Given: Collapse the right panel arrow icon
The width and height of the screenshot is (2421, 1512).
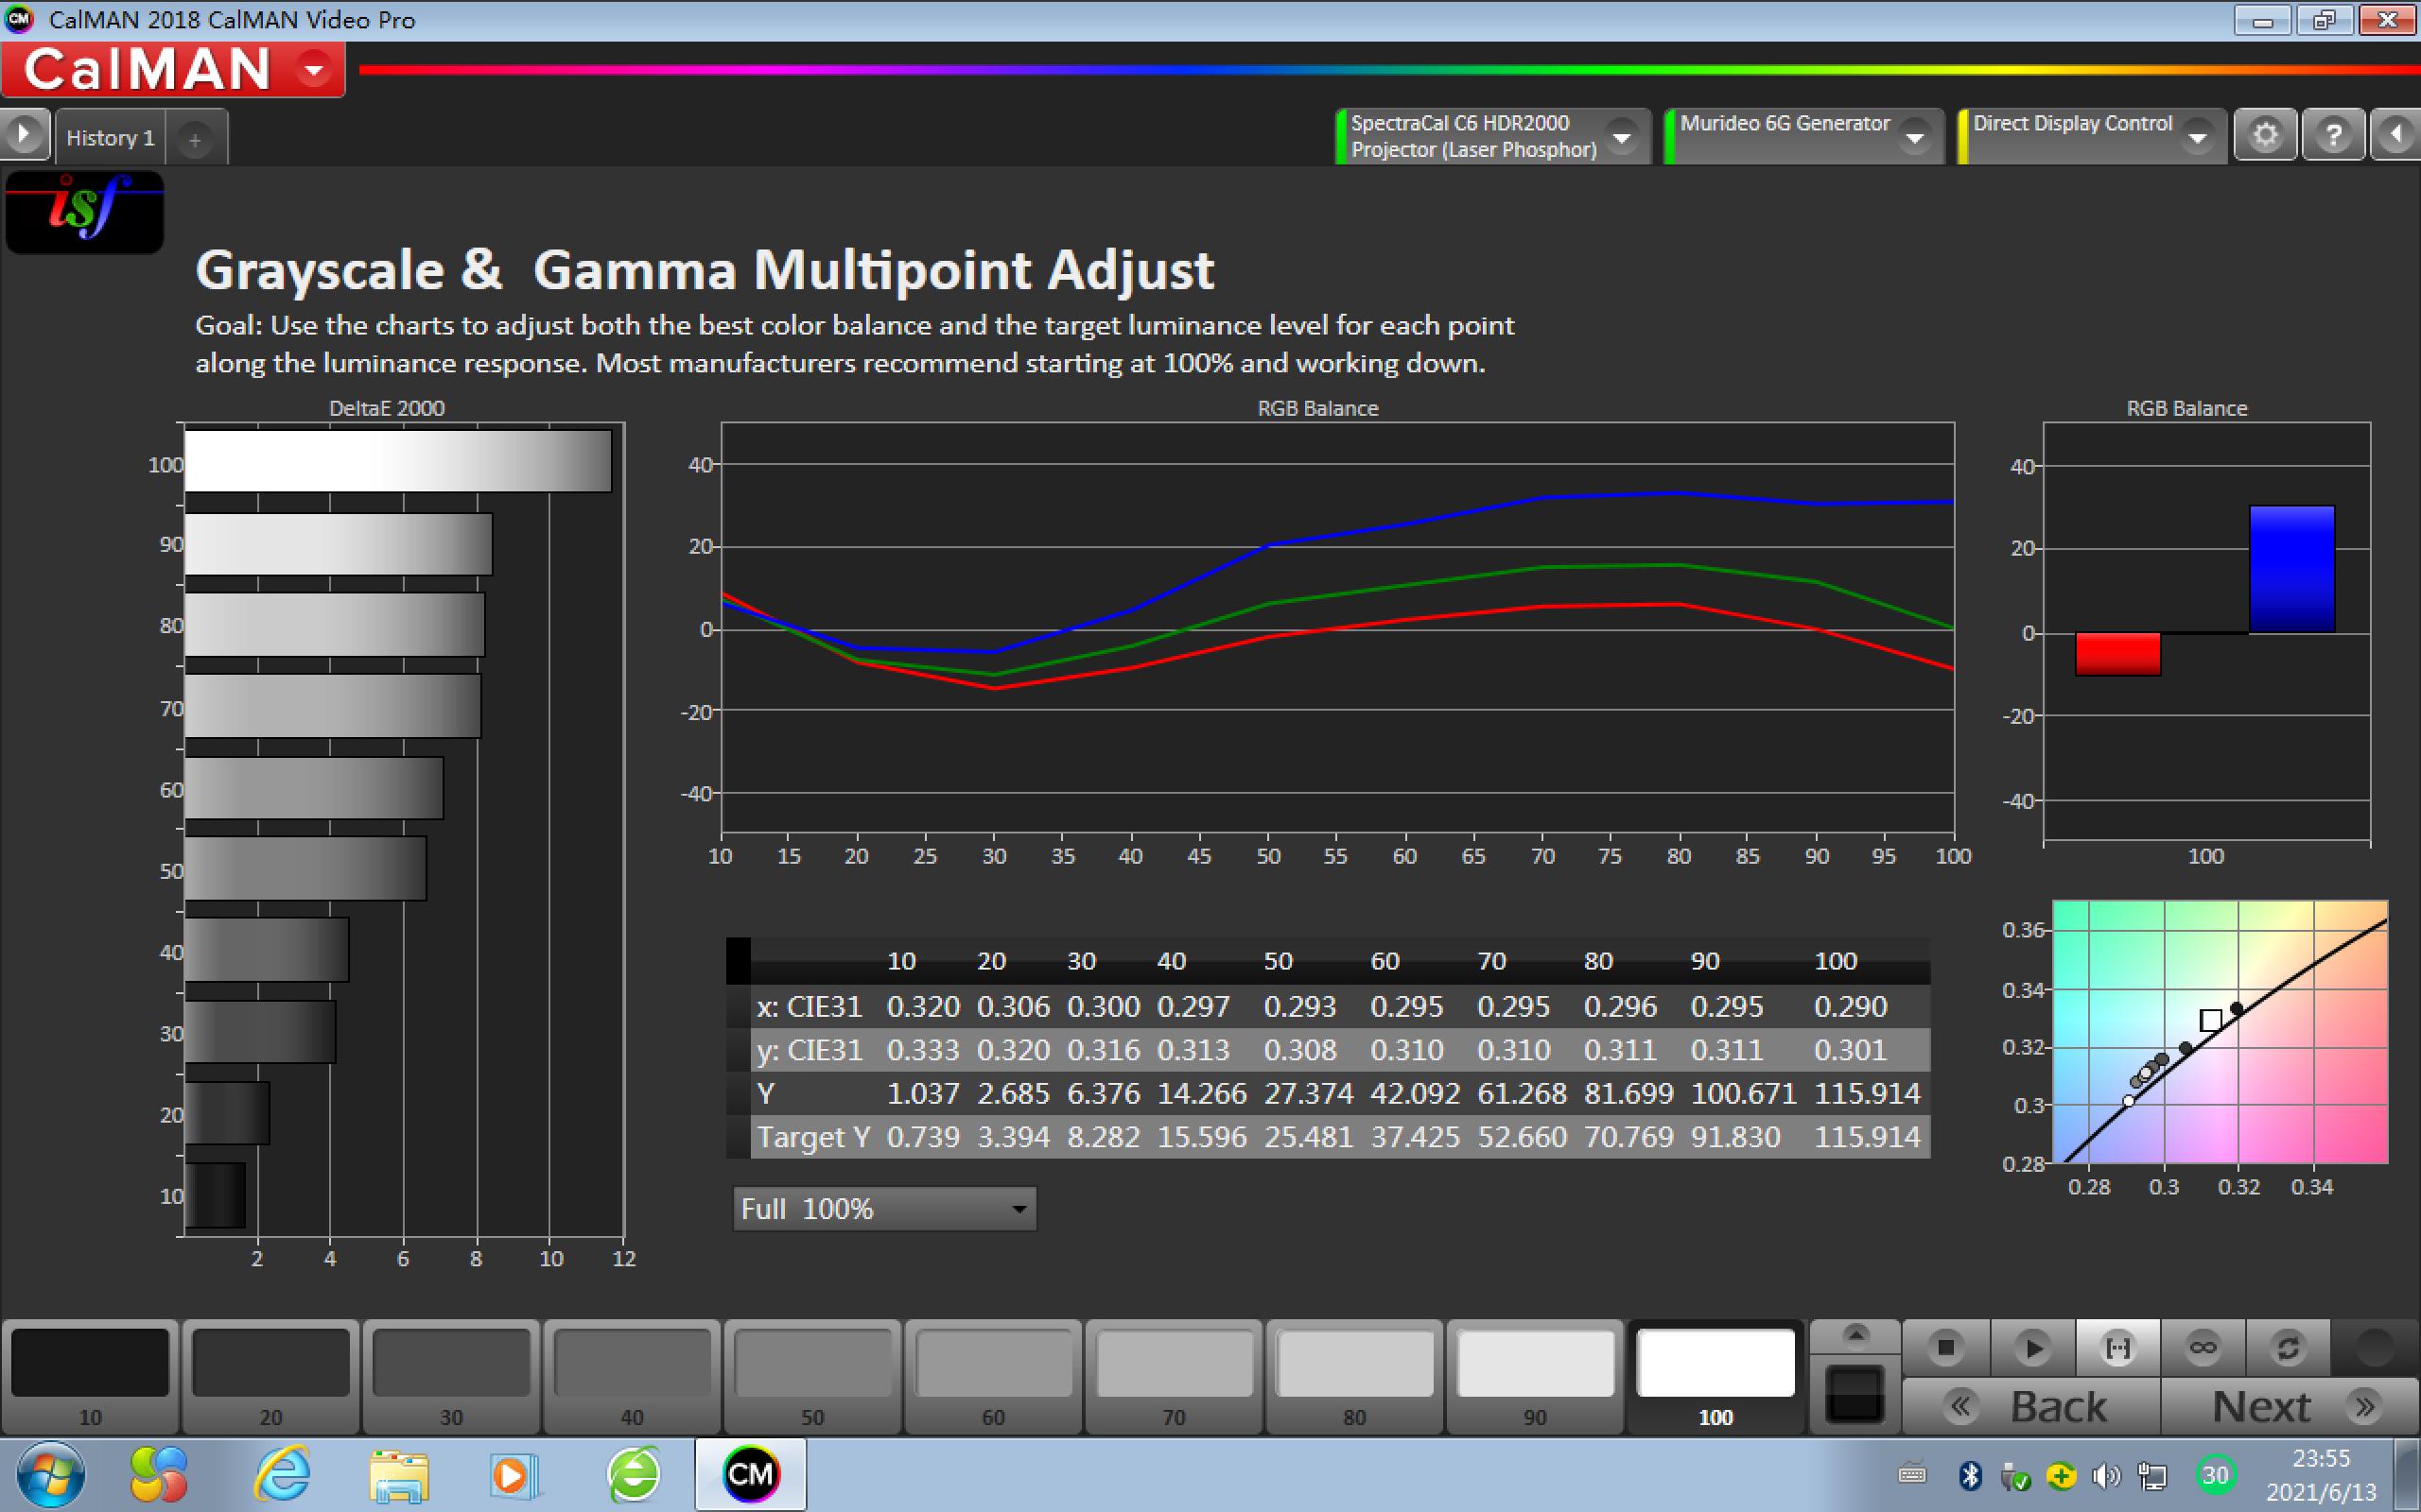Looking at the screenshot, I should tap(2397, 135).
